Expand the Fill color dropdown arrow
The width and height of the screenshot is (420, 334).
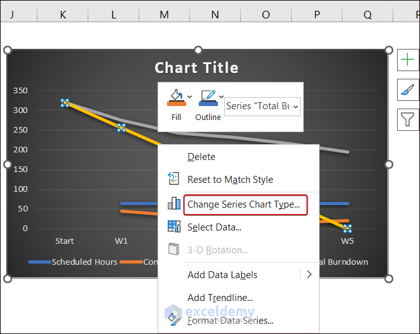click(x=189, y=97)
